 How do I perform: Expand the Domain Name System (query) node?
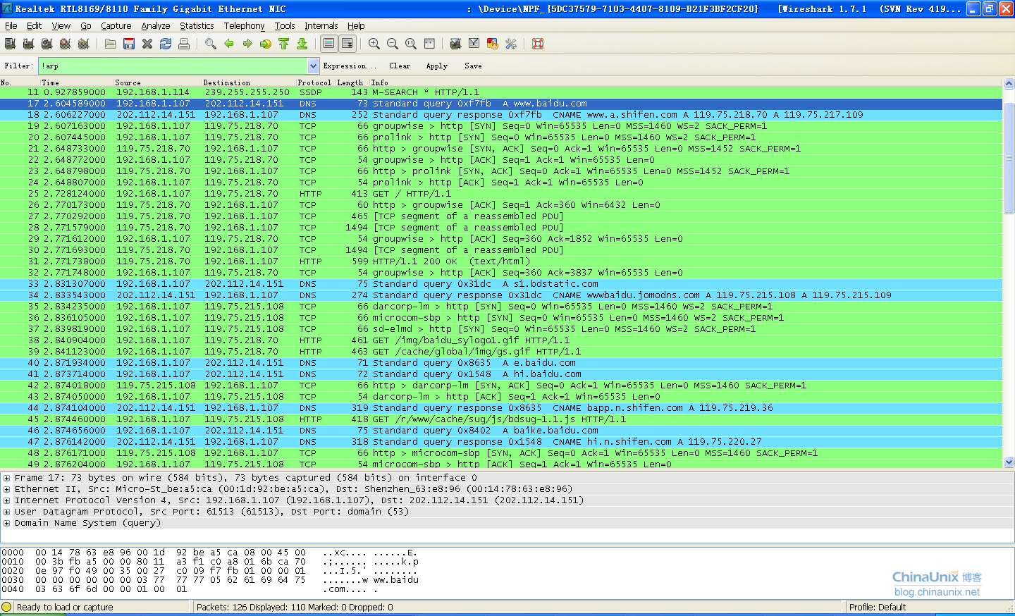point(6,523)
